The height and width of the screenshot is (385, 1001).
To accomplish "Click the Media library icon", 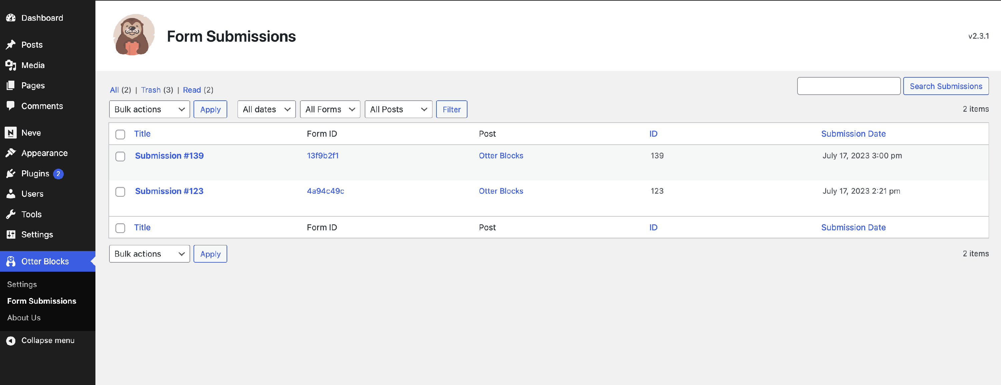I will 11,65.
